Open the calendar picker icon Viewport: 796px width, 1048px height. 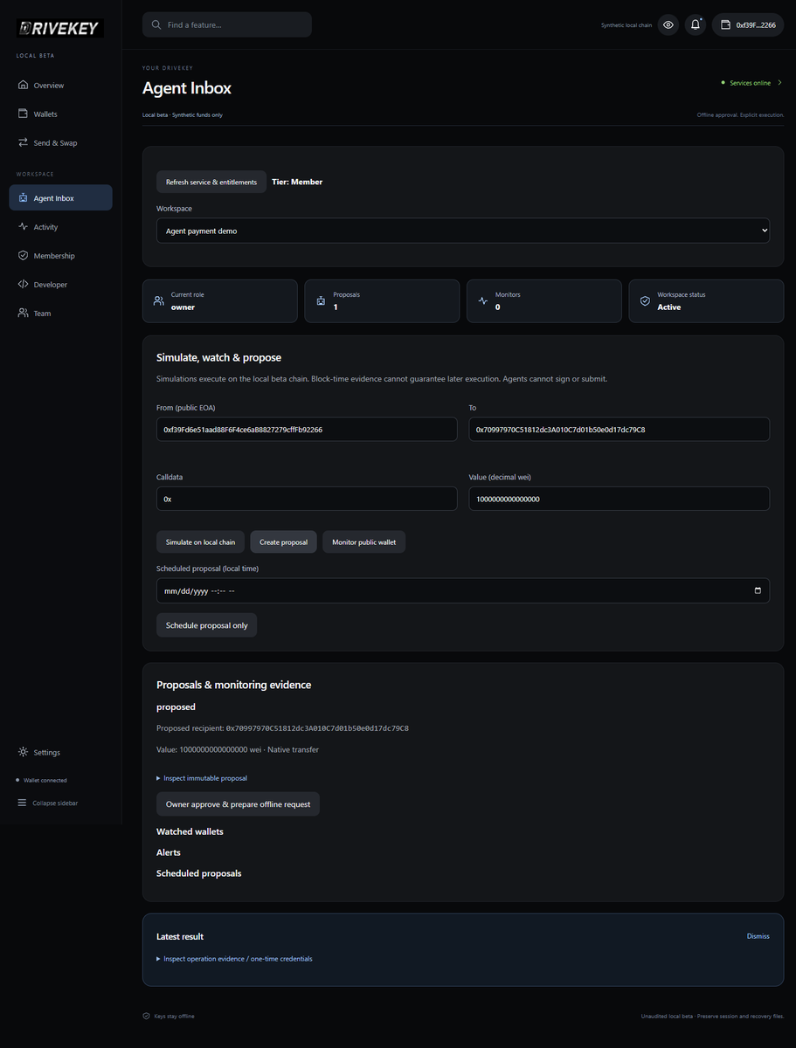[x=758, y=590]
